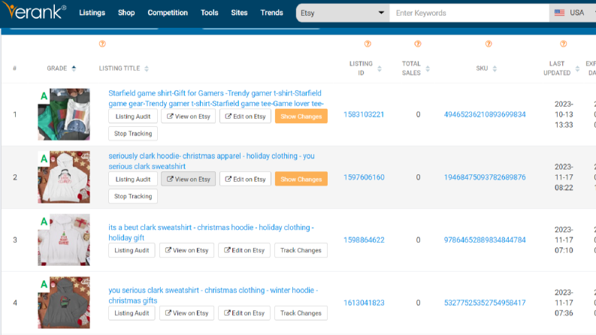The image size is (596, 335).
Task: Sort by Last Updated column arrows
Action: [x=577, y=69]
